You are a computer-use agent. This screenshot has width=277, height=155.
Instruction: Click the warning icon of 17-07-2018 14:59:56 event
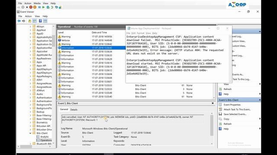coord(60,37)
